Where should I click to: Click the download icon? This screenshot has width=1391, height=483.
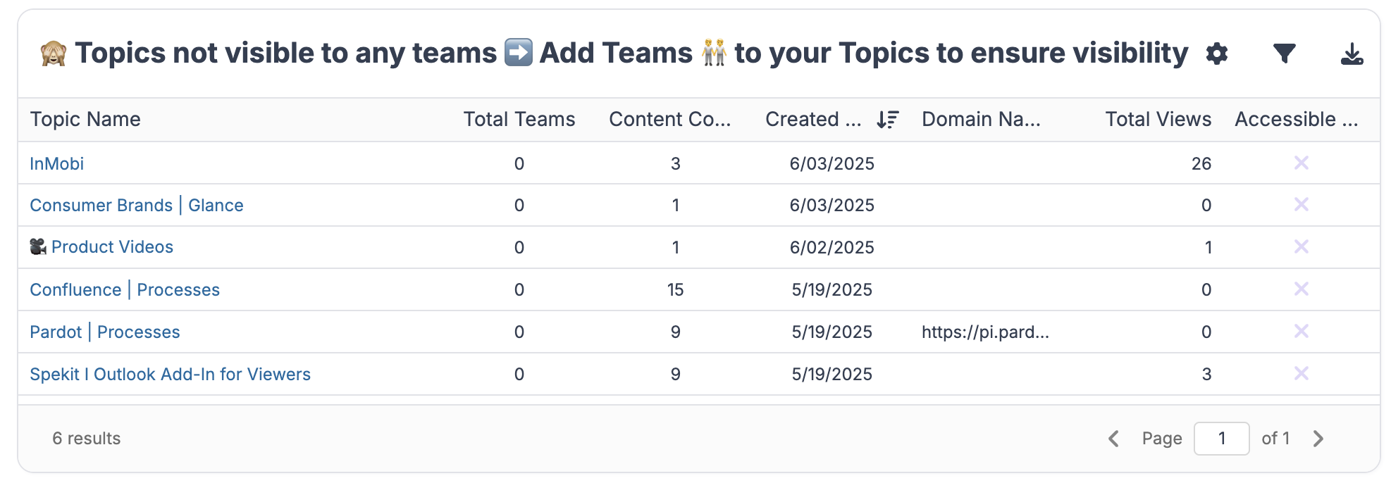(x=1351, y=54)
